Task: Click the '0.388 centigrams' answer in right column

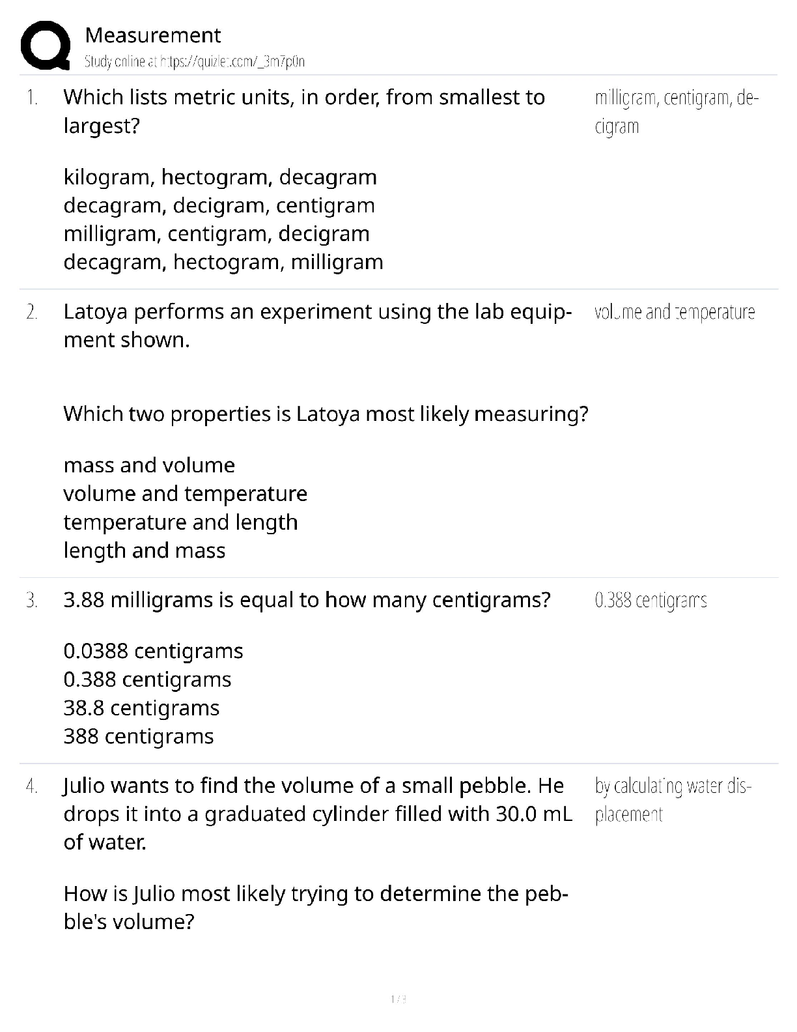Action: click(x=650, y=600)
